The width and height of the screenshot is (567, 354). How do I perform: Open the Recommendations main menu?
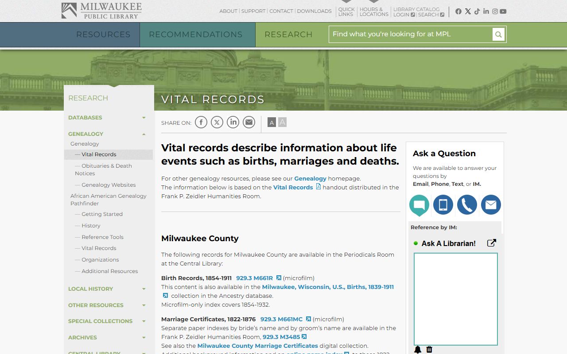click(x=196, y=35)
